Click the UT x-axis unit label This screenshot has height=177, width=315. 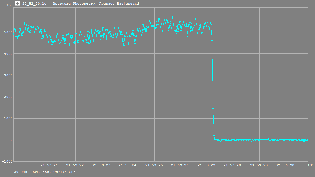310,165
